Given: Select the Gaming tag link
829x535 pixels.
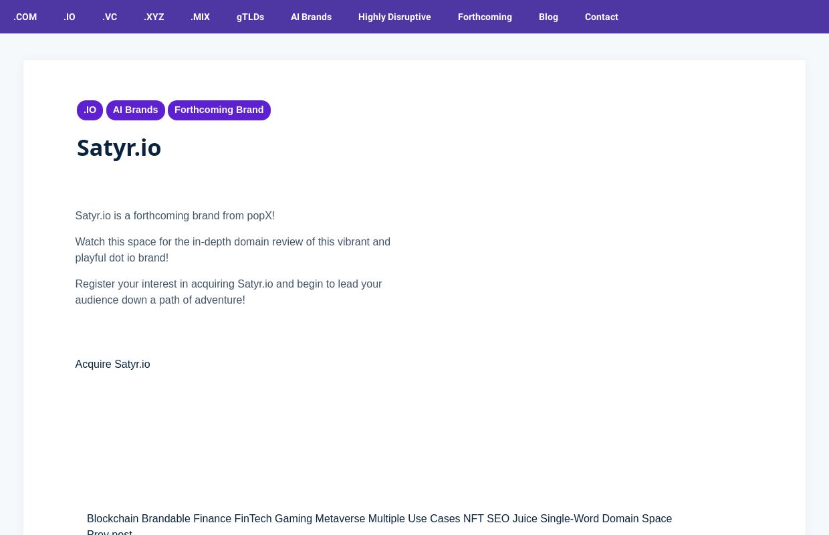Looking at the screenshot, I should point(293,519).
